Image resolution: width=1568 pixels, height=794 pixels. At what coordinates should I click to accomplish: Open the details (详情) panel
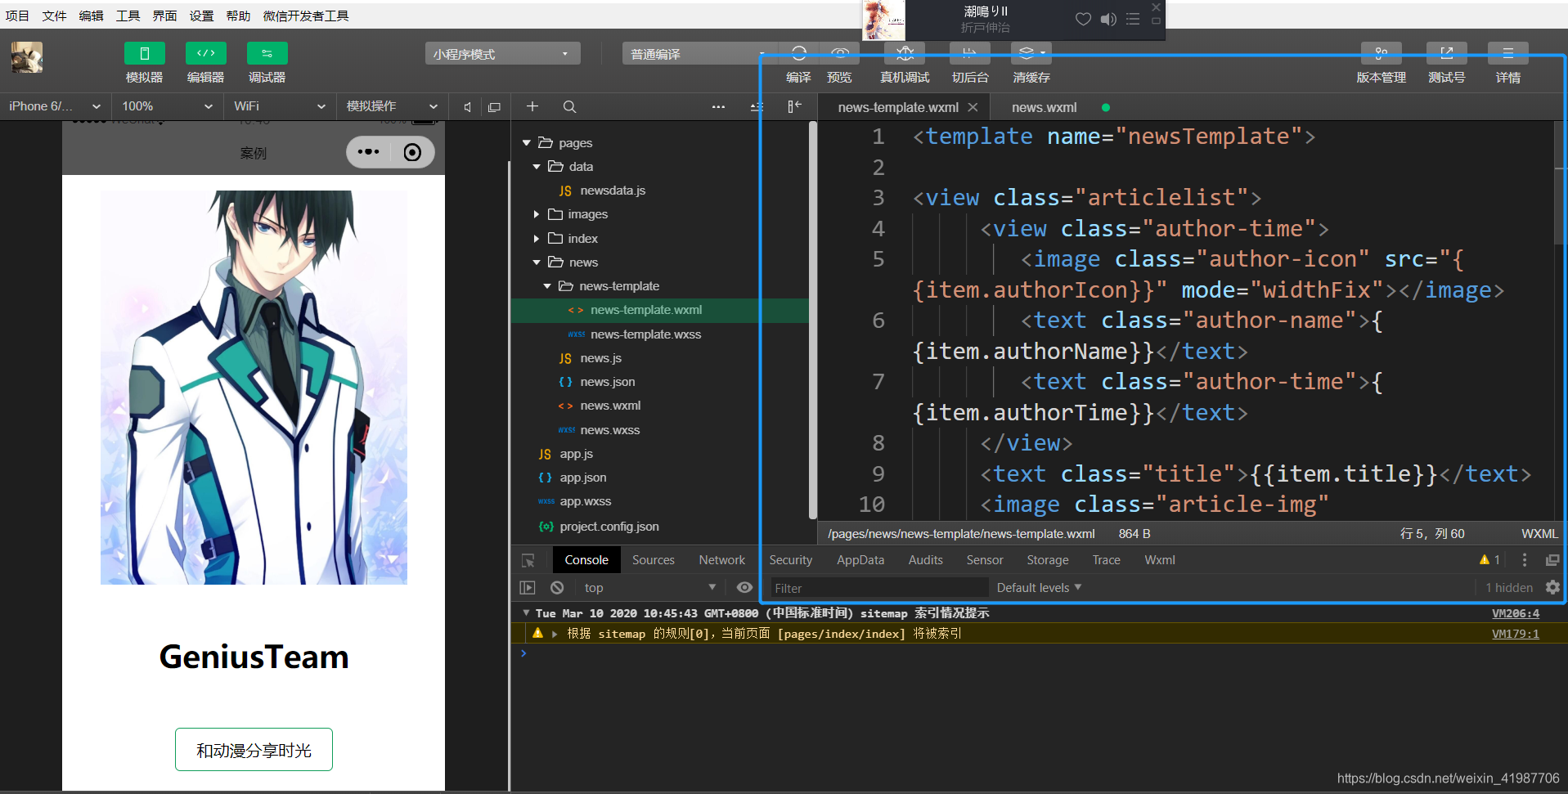1507,53
